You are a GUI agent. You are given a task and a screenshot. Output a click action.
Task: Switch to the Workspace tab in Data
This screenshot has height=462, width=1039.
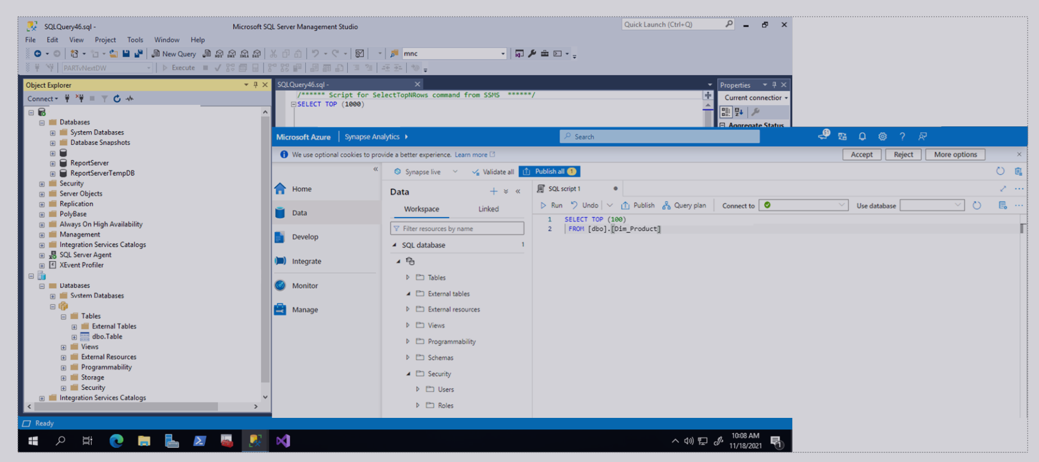coord(421,209)
